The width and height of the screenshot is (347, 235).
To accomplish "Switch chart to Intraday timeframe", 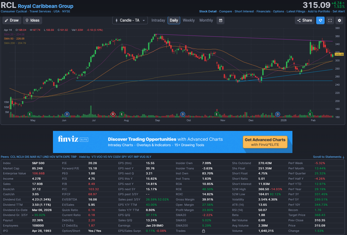I will coord(158,20).
